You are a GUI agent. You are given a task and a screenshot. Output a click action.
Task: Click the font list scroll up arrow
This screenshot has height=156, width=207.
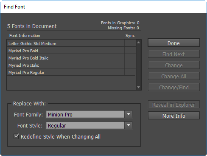pos(139,43)
